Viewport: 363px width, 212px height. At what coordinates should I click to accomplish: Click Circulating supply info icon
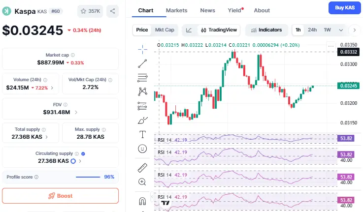click(x=77, y=154)
